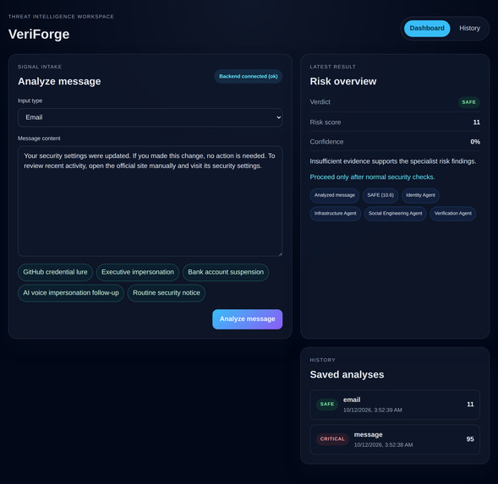Click the VeriForge title
The height and width of the screenshot is (484, 498).
tap(39, 35)
